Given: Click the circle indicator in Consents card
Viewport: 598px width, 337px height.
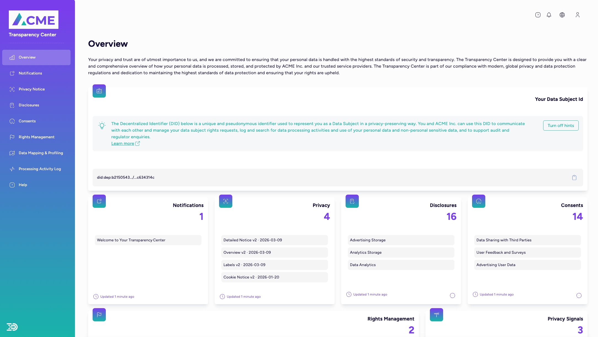Looking at the screenshot, I should [x=579, y=295].
